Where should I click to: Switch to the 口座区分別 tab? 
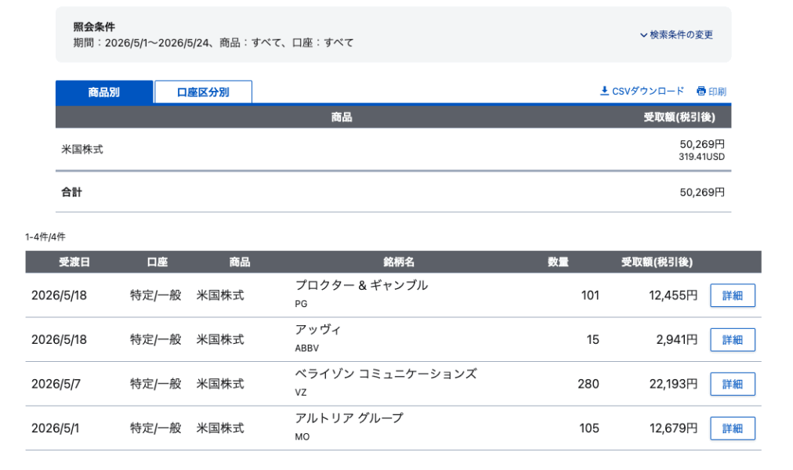coord(203,92)
